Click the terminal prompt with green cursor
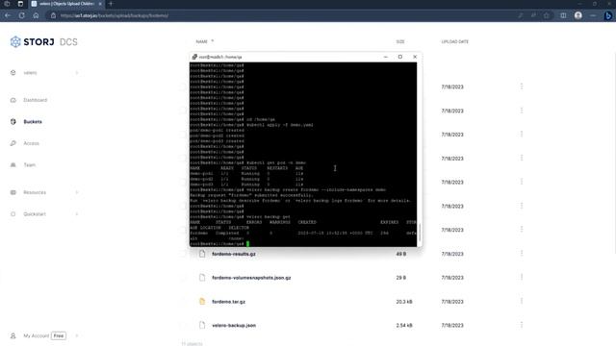The image size is (616, 346). click(219, 243)
